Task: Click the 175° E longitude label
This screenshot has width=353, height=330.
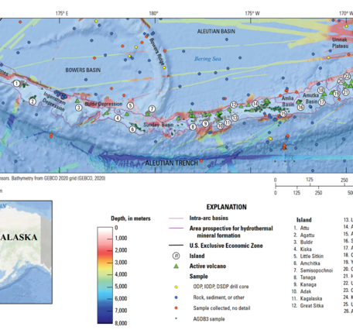Action: click(62, 13)
